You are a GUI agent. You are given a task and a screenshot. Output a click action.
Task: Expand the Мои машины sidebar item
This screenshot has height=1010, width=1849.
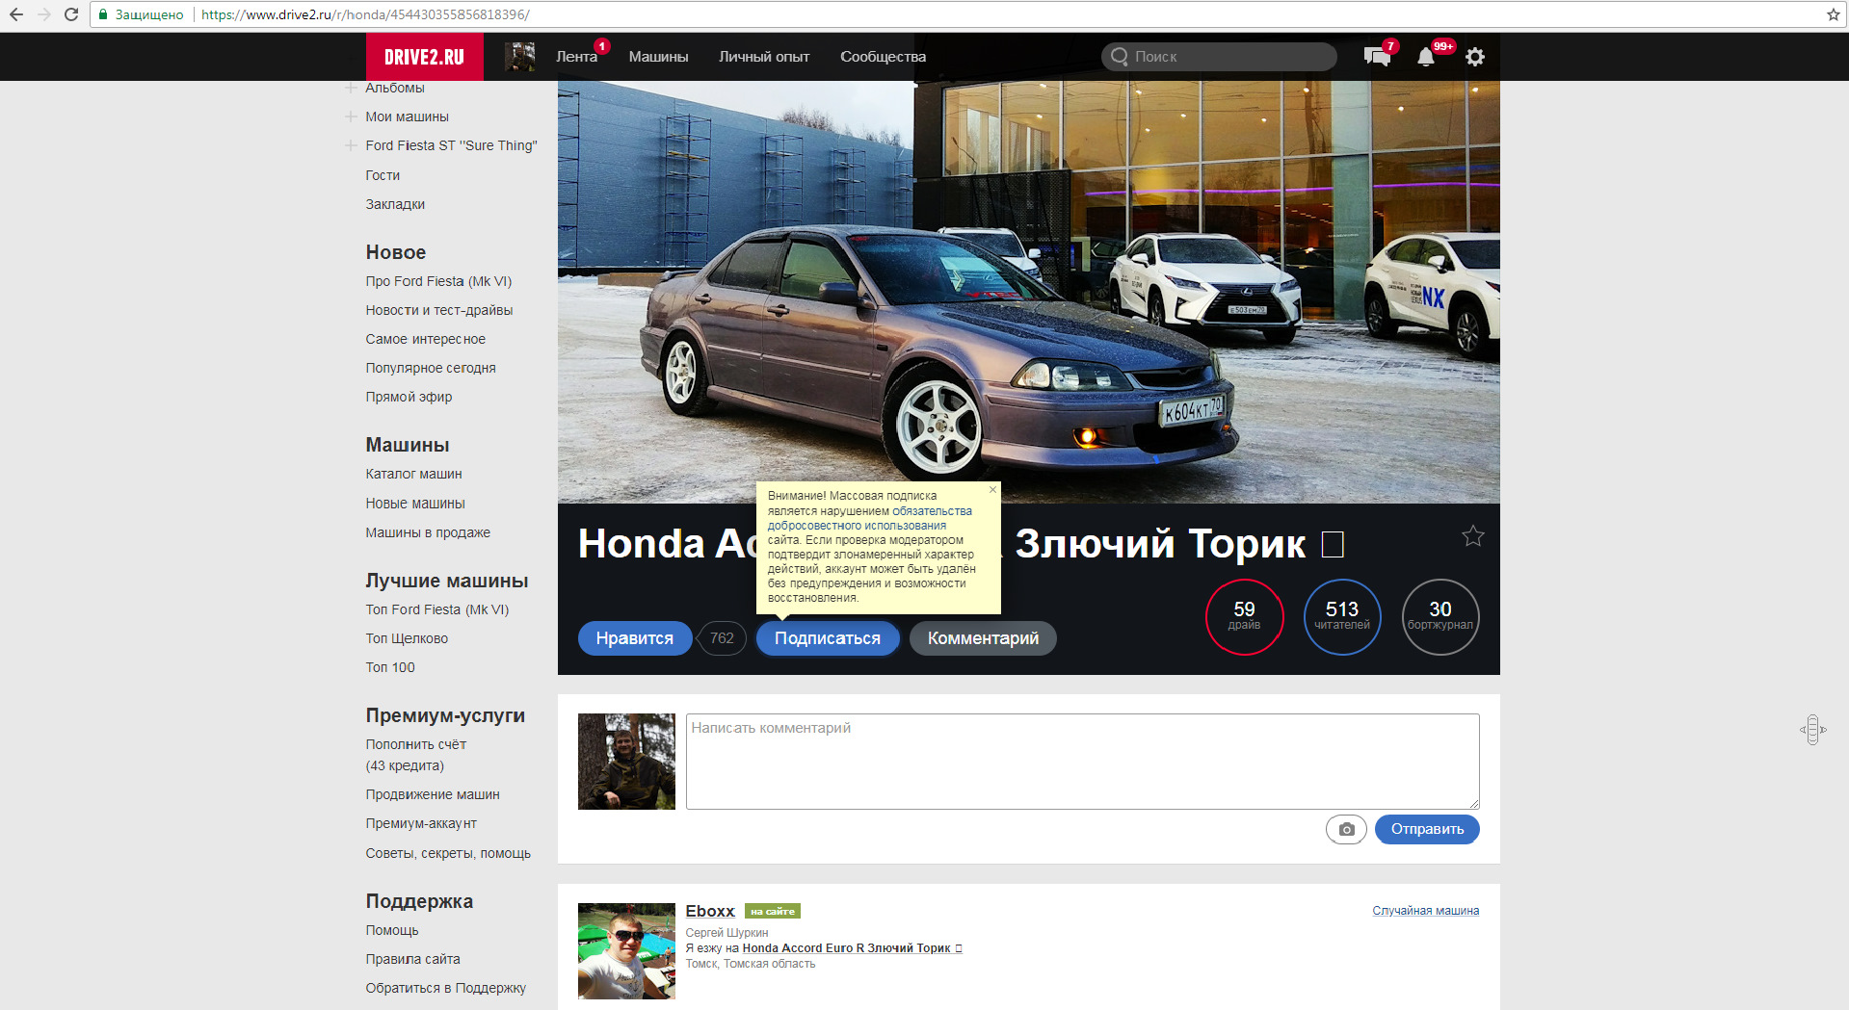point(351,117)
